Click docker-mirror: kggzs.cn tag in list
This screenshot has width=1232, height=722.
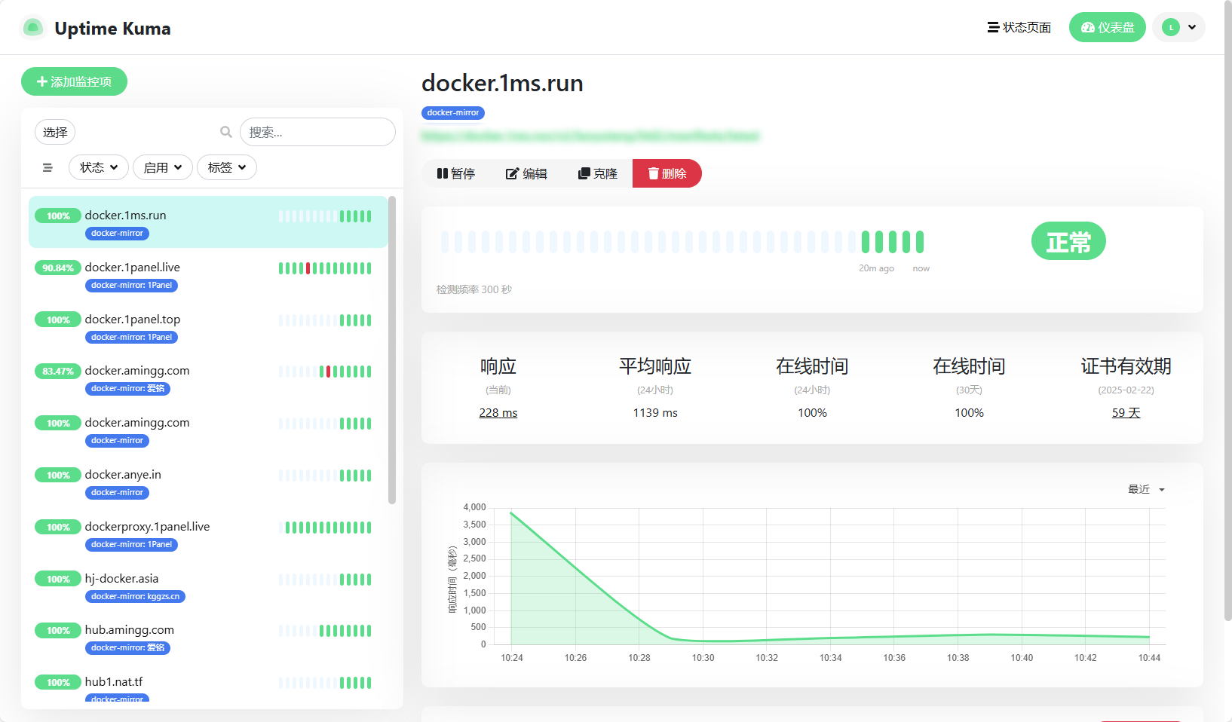135,596
